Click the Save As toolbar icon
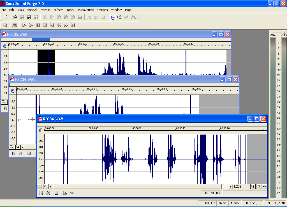The image size is (287, 207). coord(29,17)
